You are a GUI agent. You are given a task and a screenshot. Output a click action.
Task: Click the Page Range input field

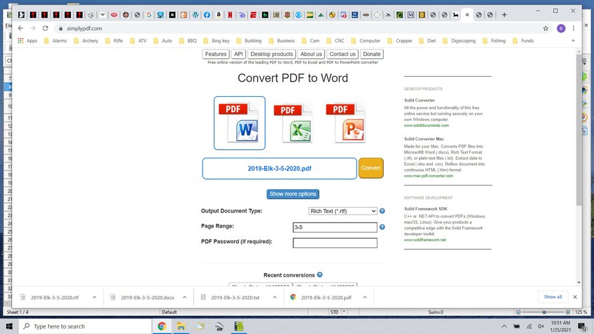pyautogui.click(x=335, y=227)
